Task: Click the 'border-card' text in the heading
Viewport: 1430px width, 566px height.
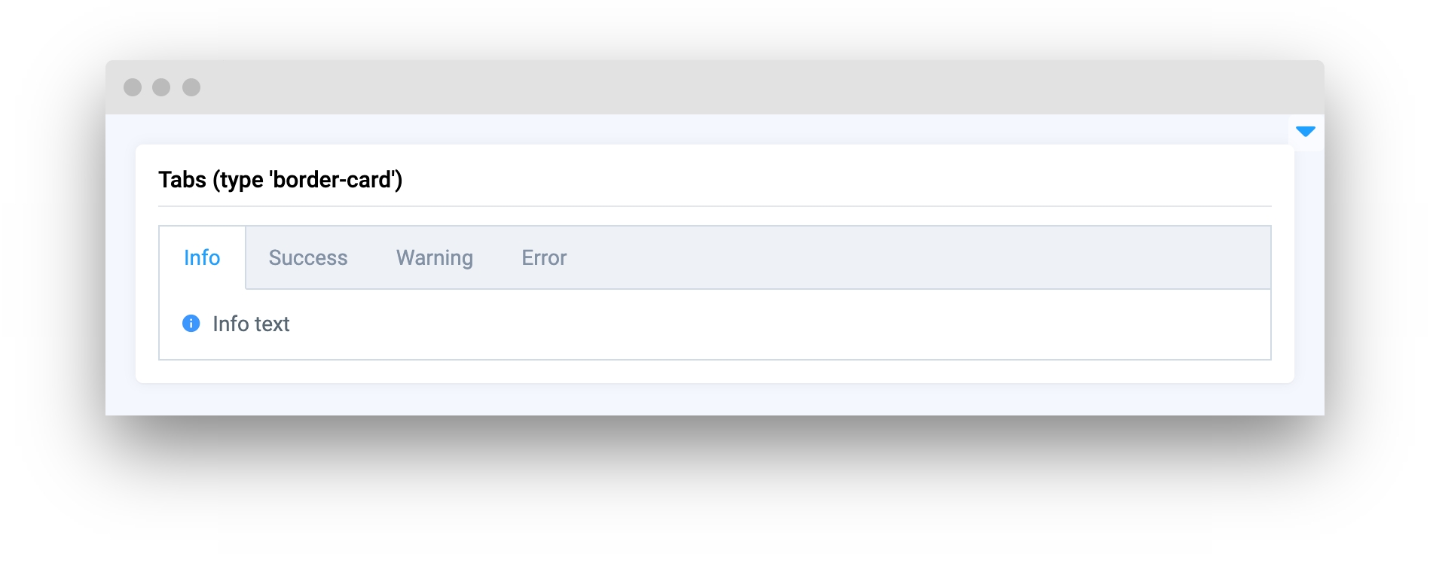Action: (332, 180)
